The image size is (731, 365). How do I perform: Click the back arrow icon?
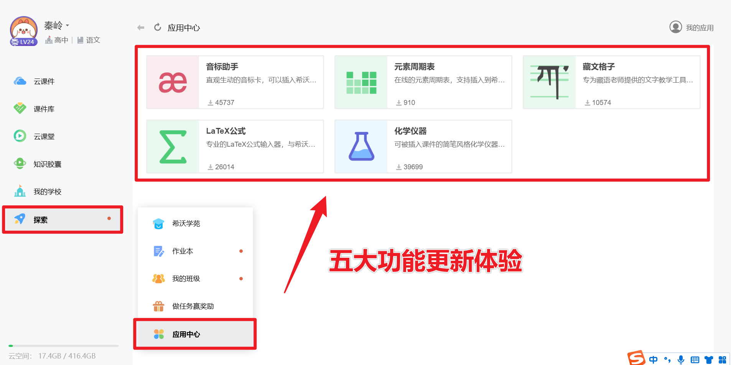(x=141, y=28)
